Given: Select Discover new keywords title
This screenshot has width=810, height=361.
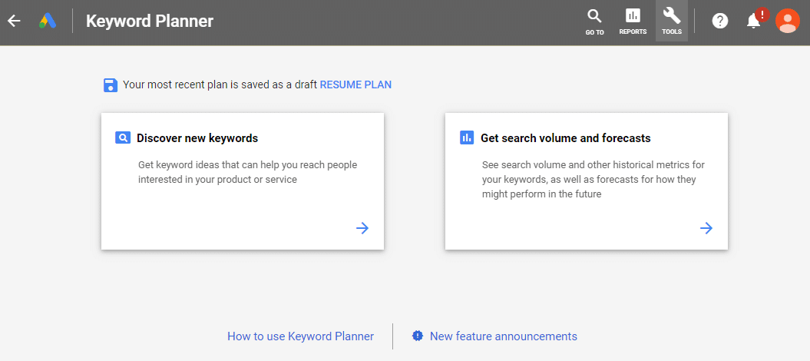Looking at the screenshot, I should [197, 138].
